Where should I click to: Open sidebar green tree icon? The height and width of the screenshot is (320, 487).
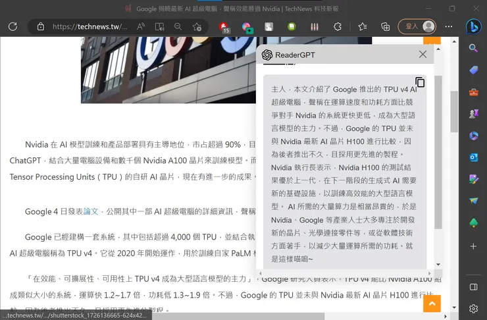tap(474, 223)
